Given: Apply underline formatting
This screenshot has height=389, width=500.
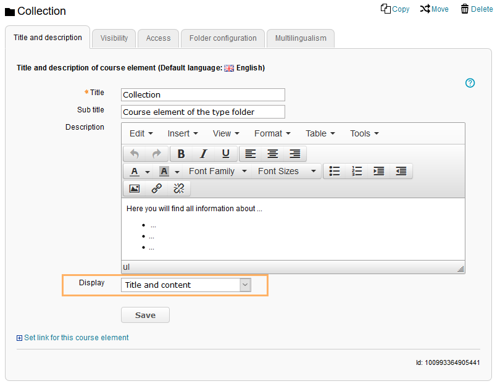Looking at the screenshot, I should pos(225,154).
